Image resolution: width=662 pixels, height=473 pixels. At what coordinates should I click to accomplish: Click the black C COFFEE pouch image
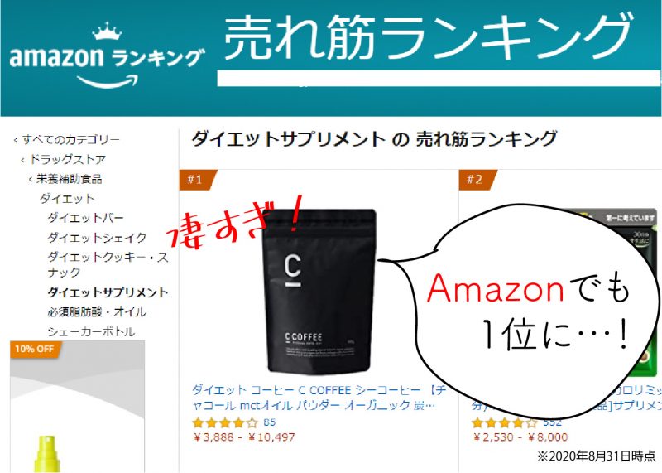tap(319, 292)
